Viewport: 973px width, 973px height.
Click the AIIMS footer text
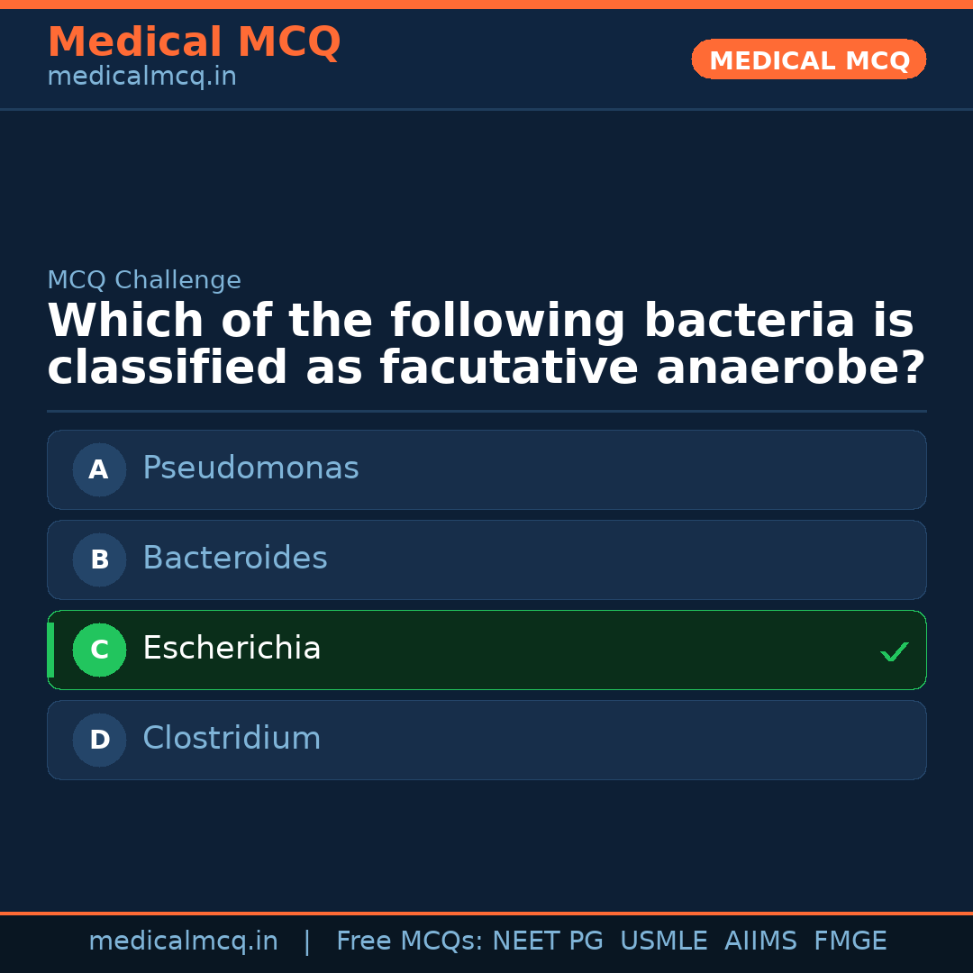coord(760,941)
